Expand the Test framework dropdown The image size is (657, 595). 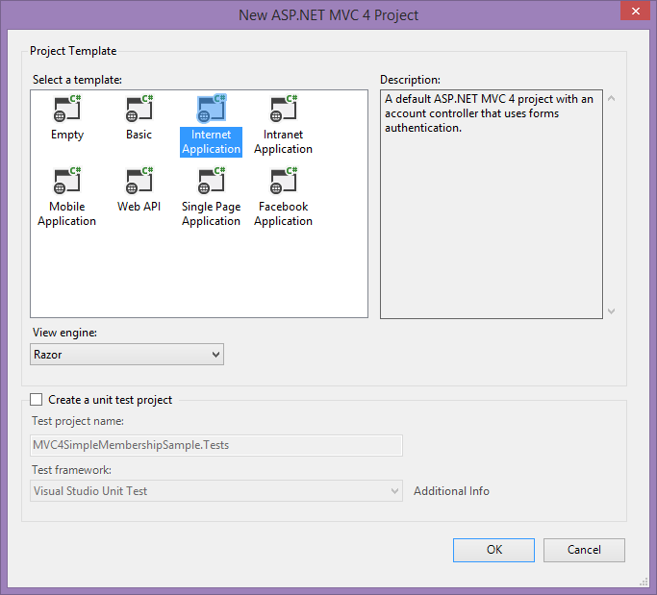pos(216,491)
